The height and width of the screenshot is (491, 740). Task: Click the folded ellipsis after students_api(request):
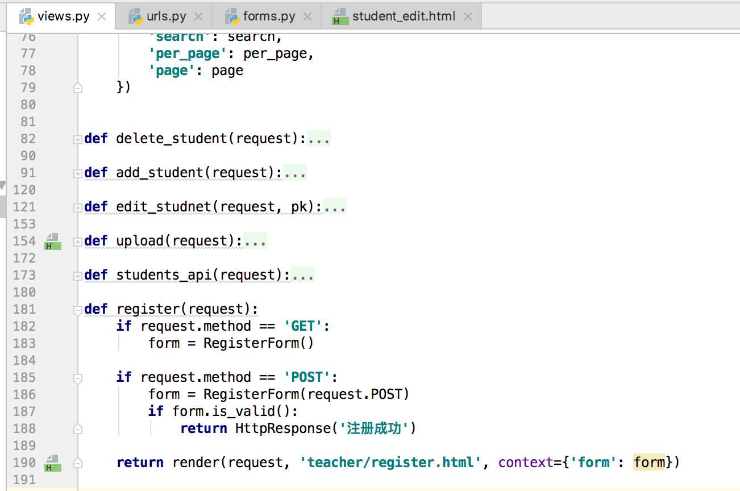pyautogui.click(x=303, y=275)
